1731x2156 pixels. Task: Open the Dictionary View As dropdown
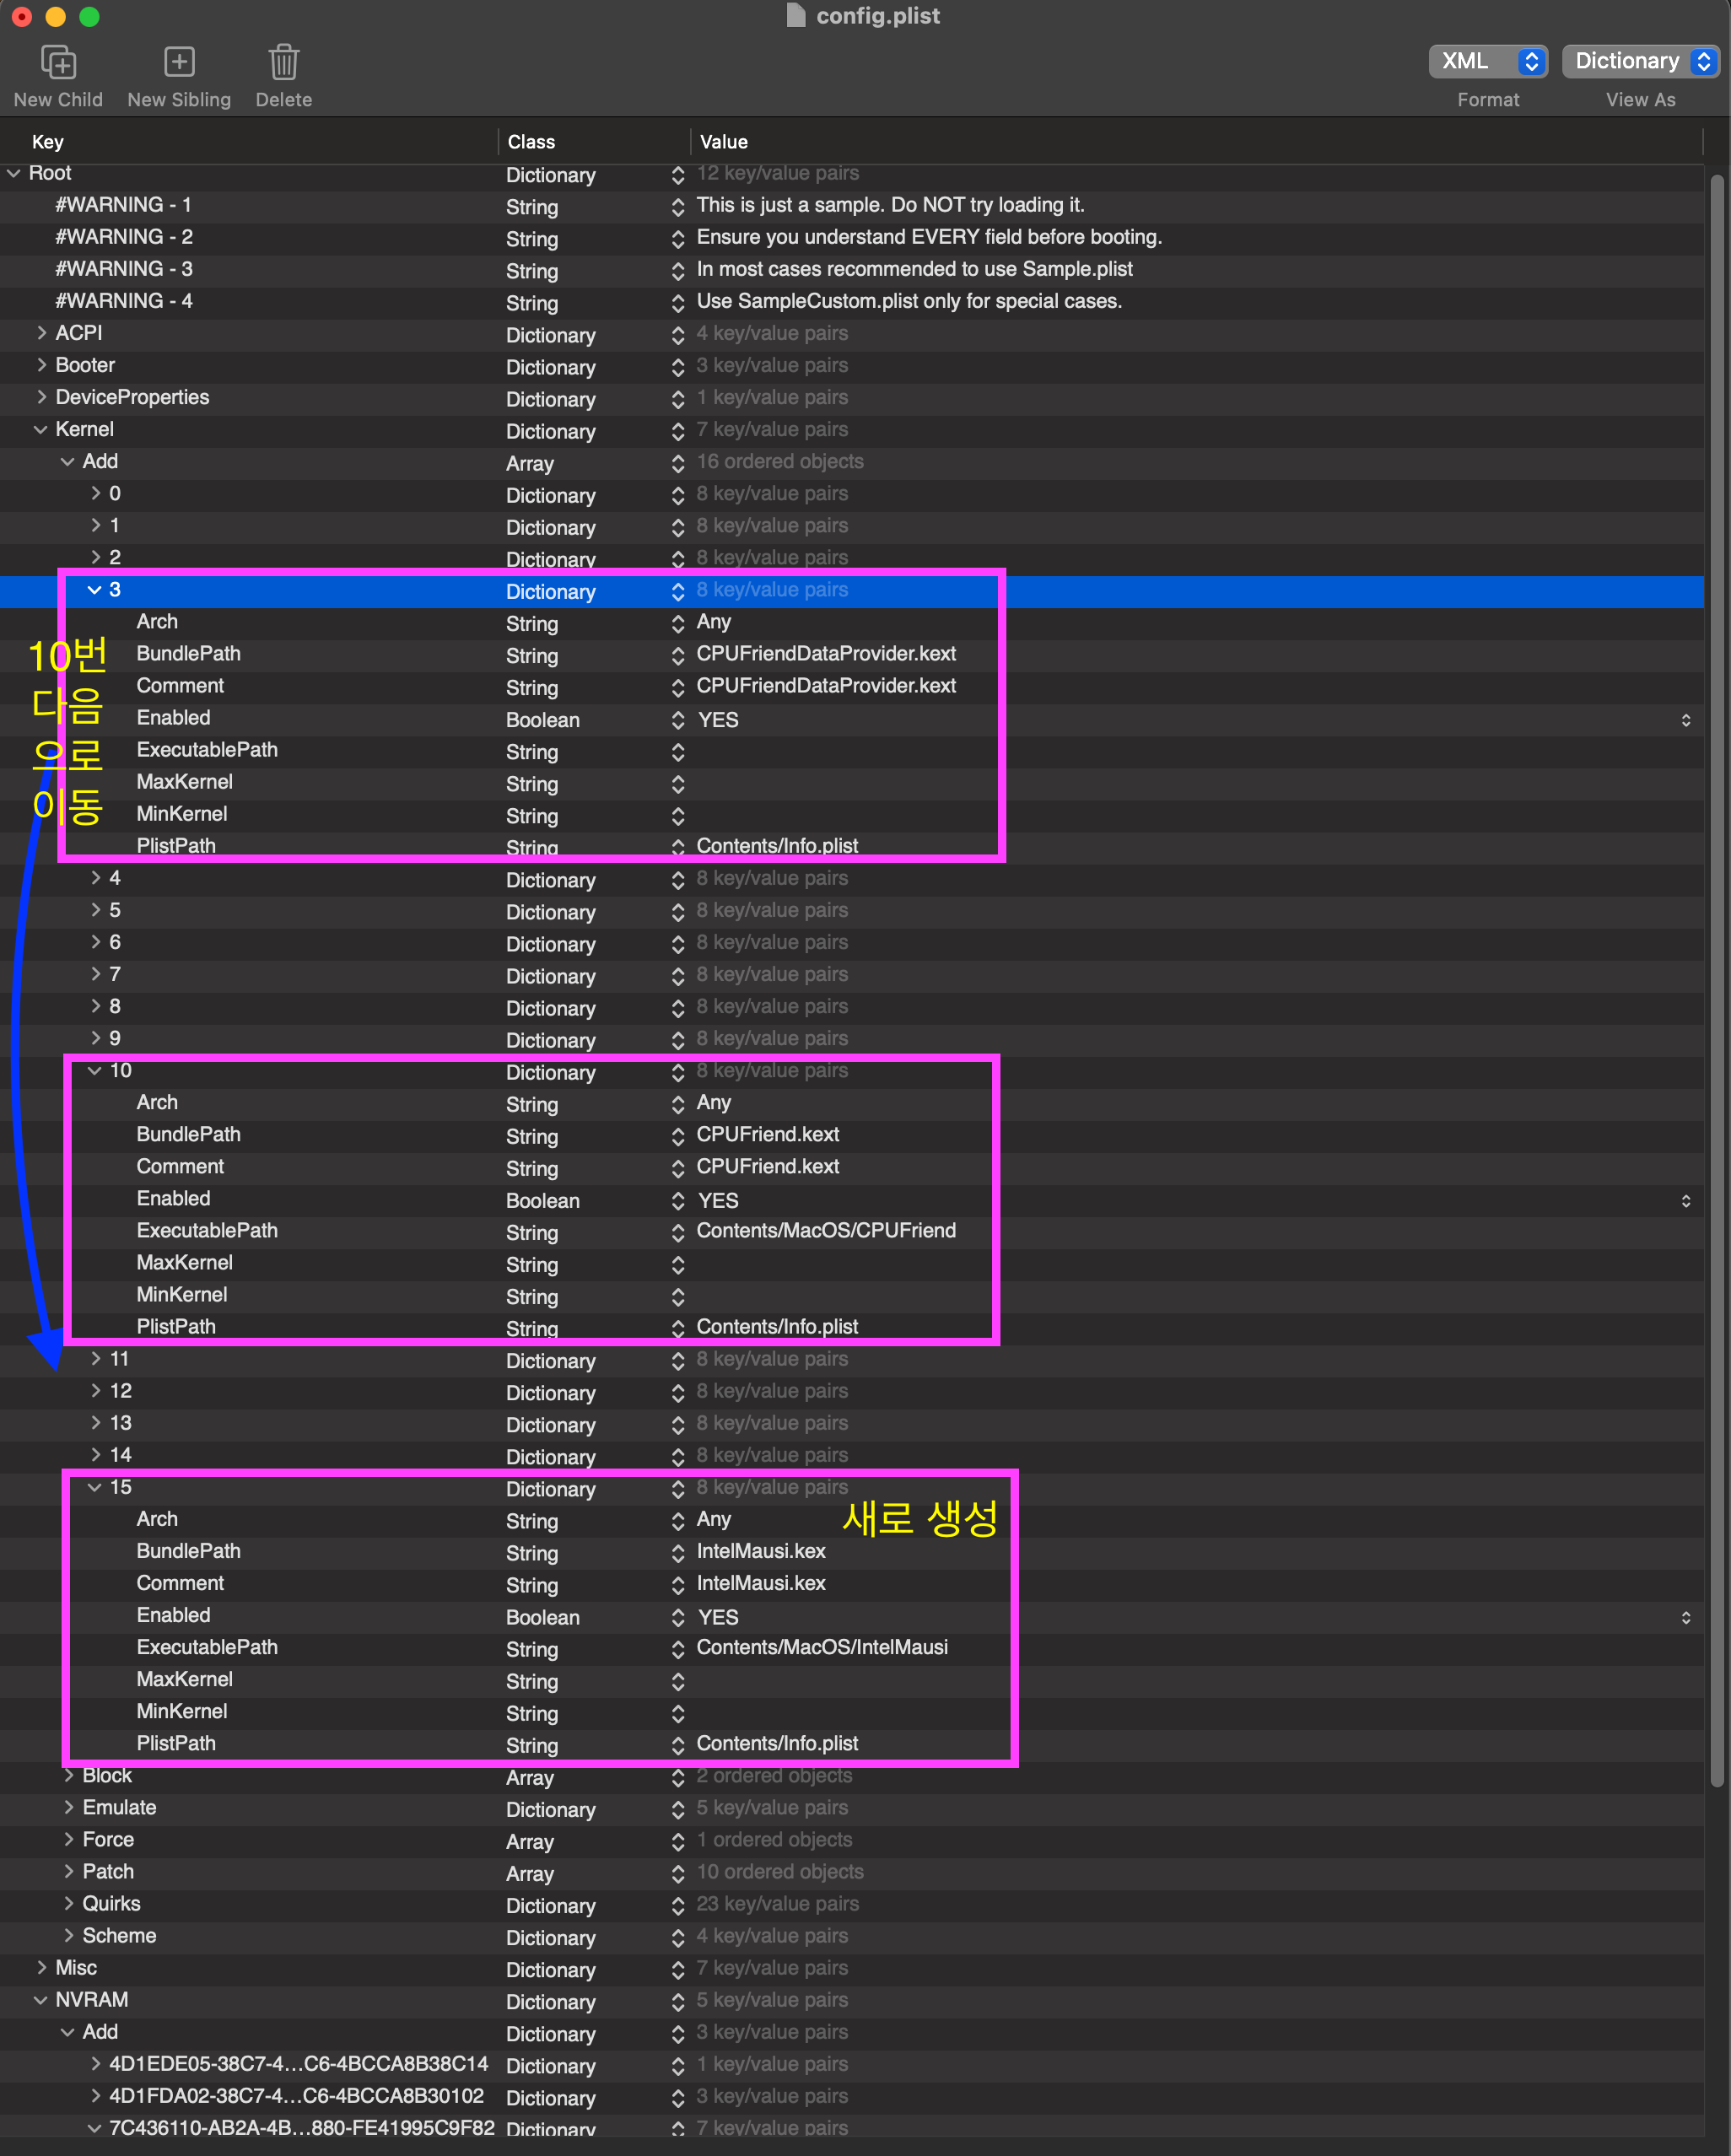coord(1640,61)
